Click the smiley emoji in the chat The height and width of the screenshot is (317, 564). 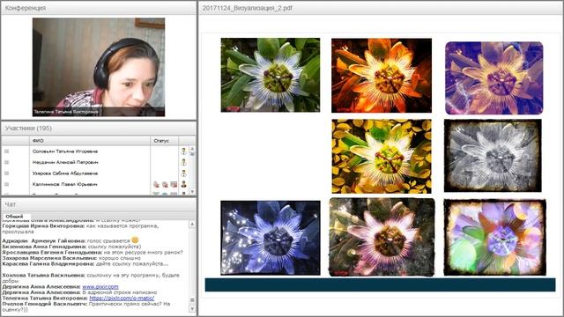click(x=135, y=240)
